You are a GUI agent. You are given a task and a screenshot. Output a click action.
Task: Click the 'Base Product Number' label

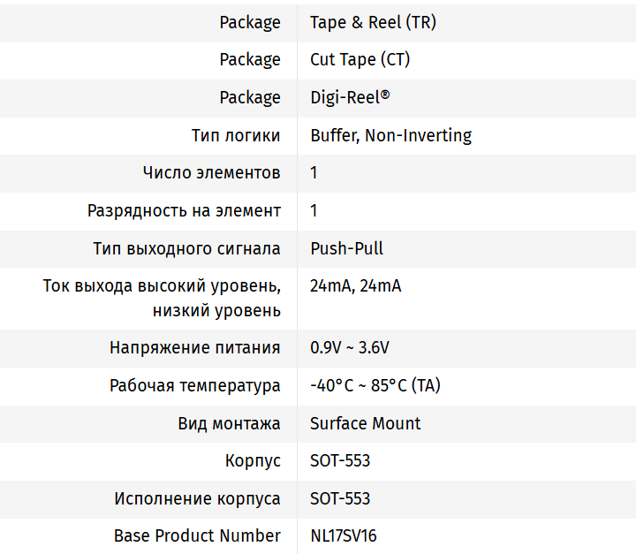tap(197, 535)
